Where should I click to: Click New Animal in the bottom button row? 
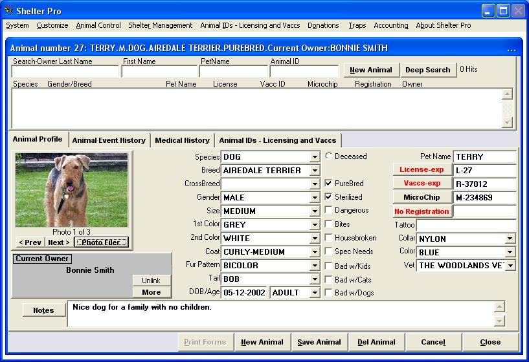262,342
